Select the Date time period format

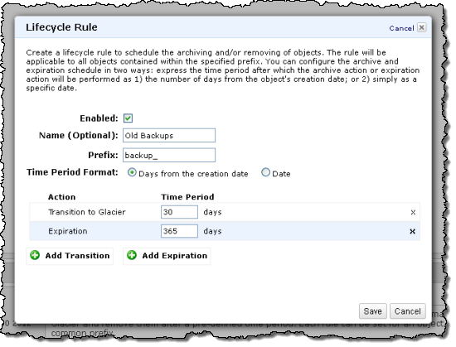click(265, 172)
